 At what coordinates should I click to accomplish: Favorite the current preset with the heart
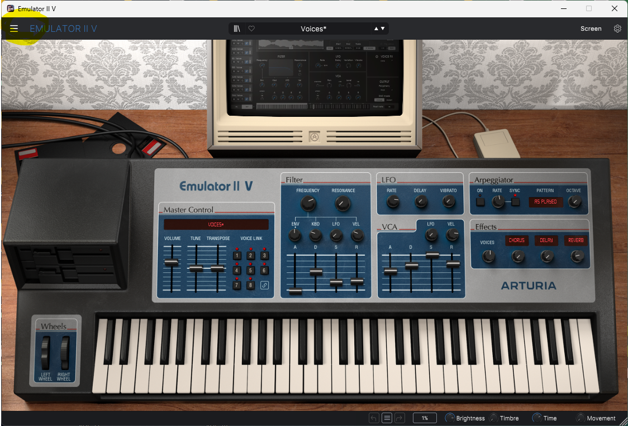pos(251,29)
